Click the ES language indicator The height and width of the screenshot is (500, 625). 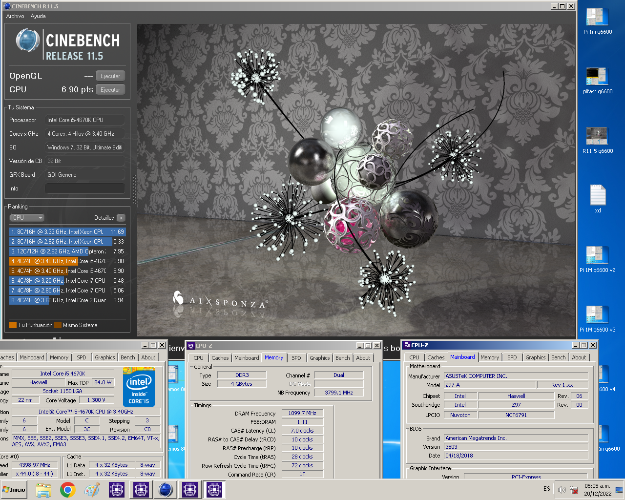(x=546, y=489)
